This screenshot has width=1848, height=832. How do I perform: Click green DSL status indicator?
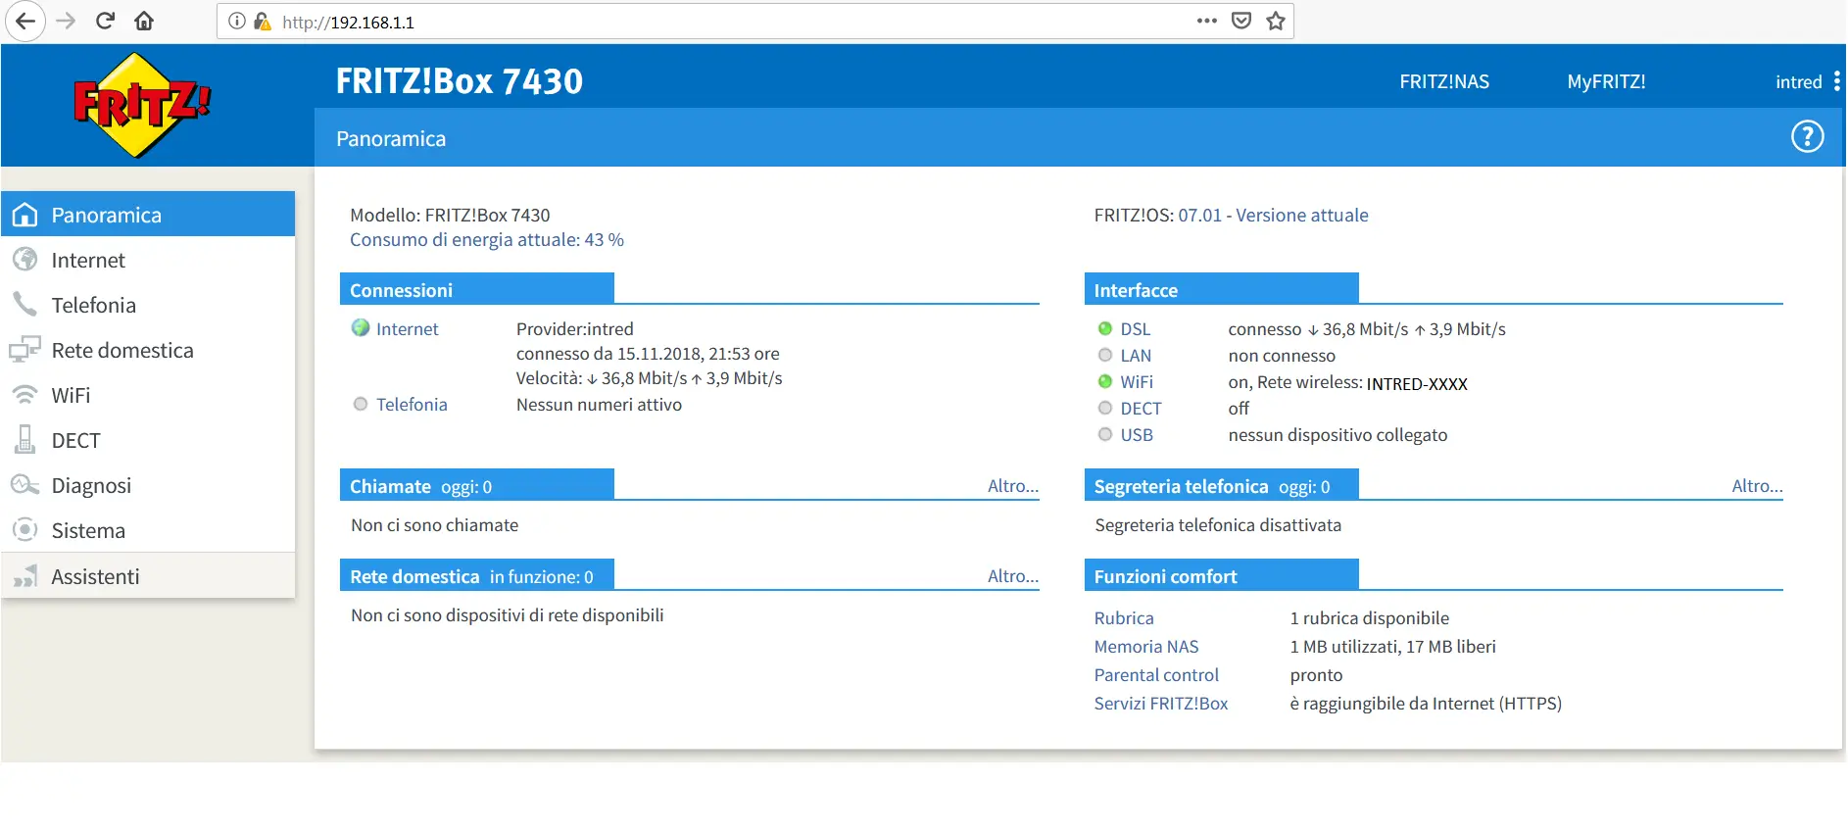point(1105,328)
